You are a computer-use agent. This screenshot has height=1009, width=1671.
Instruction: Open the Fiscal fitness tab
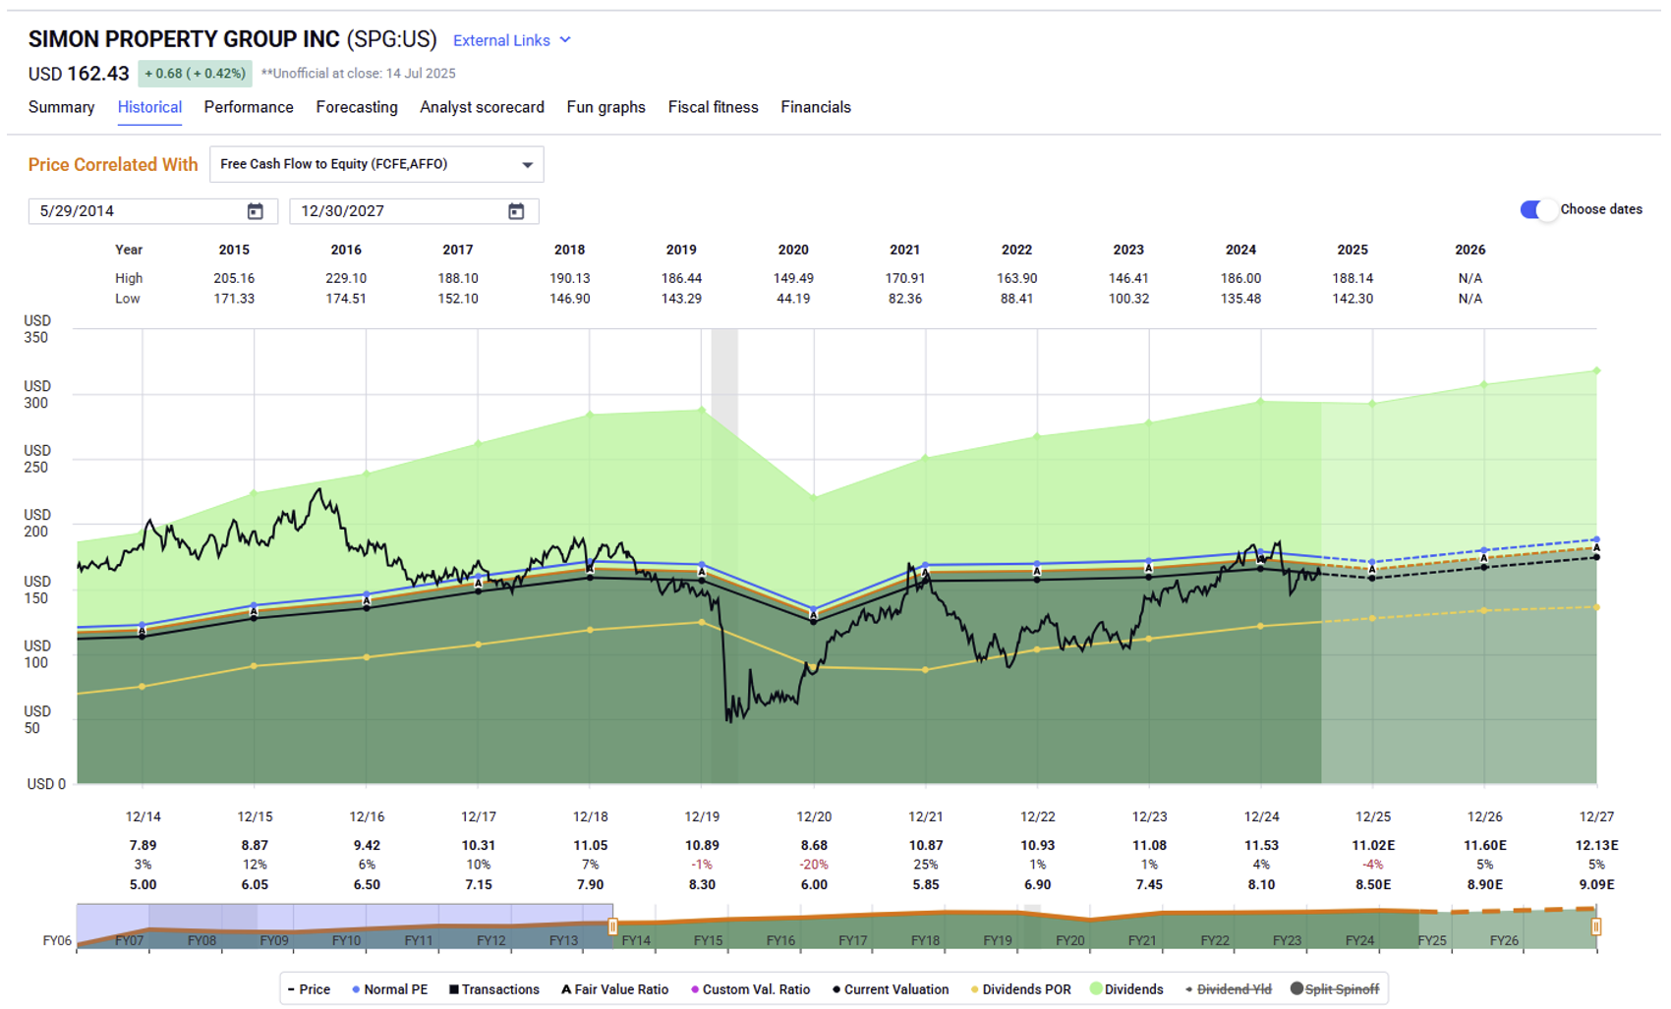pyautogui.click(x=713, y=107)
